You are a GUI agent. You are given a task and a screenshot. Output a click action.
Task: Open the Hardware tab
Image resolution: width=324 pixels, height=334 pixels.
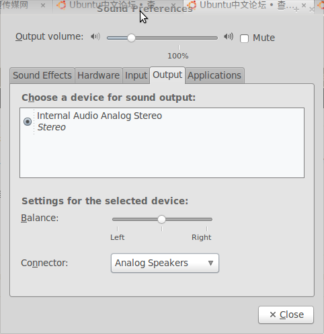[x=99, y=75]
